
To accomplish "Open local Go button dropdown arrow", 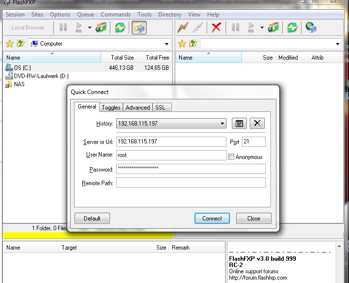I will click(90, 28).
